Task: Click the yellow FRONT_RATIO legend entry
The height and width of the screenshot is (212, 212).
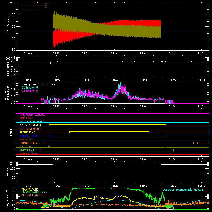Action: (x=30, y=189)
